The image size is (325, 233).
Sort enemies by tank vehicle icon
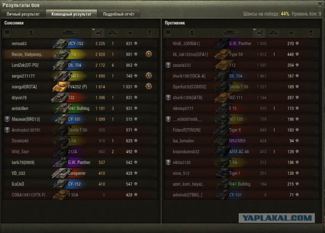[x=231, y=33]
